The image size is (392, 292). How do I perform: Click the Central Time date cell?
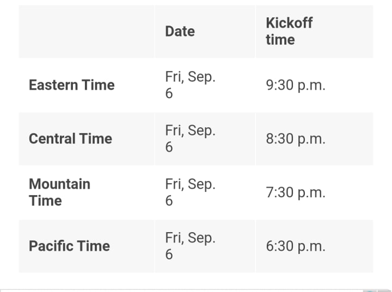[x=190, y=139]
